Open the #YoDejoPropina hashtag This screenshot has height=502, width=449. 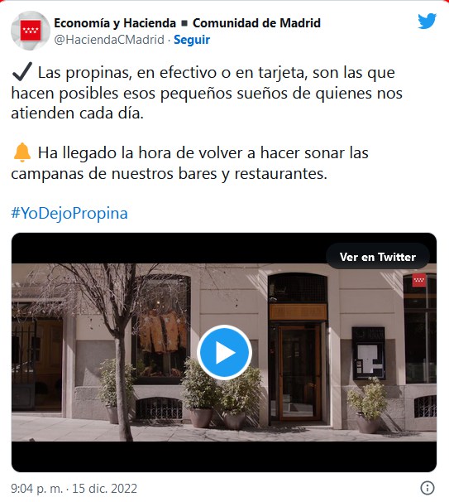coord(69,213)
